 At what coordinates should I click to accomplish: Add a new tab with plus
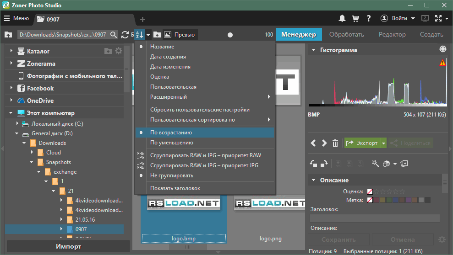point(142,19)
